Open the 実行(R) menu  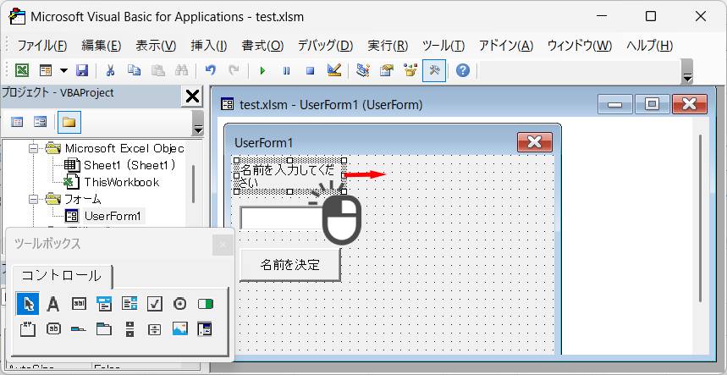tap(388, 46)
